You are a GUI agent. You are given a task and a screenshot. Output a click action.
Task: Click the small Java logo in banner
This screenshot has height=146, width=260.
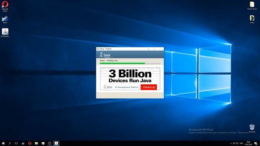108,87
